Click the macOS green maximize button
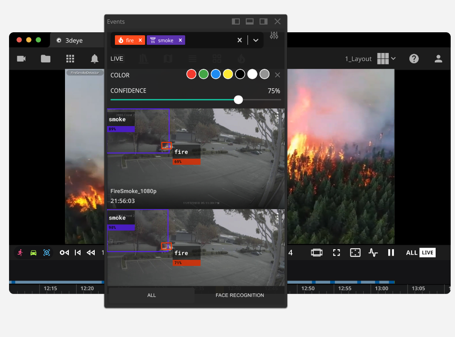This screenshot has height=337, width=455. [x=38, y=40]
